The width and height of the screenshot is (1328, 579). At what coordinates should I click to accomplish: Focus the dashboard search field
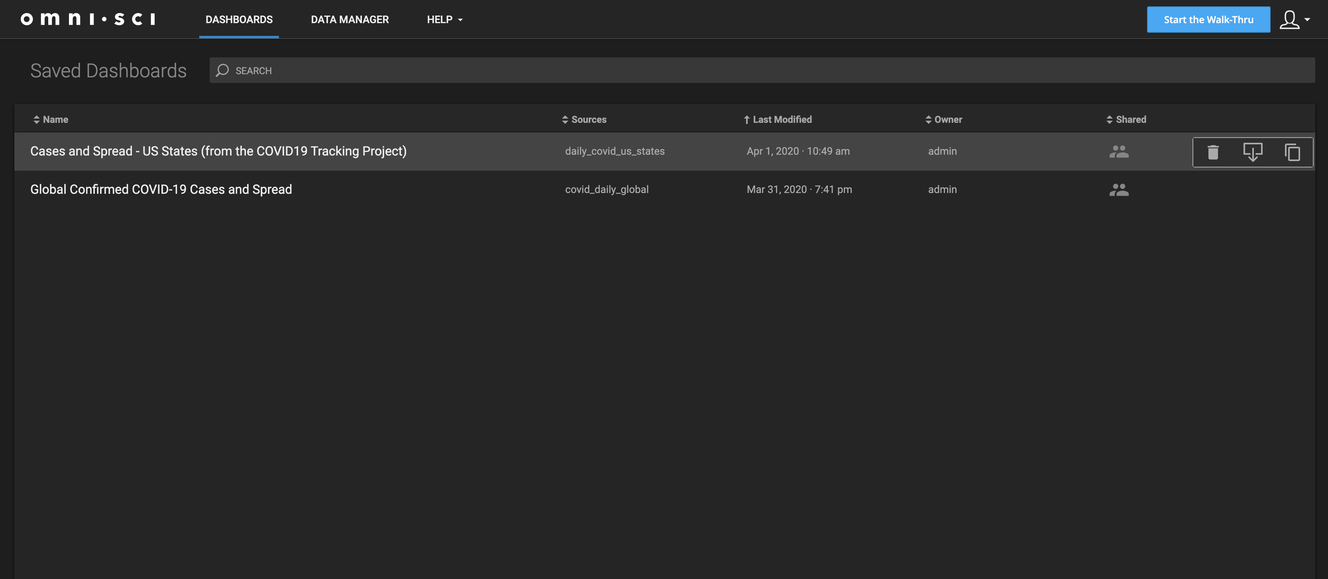click(x=763, y=71)
